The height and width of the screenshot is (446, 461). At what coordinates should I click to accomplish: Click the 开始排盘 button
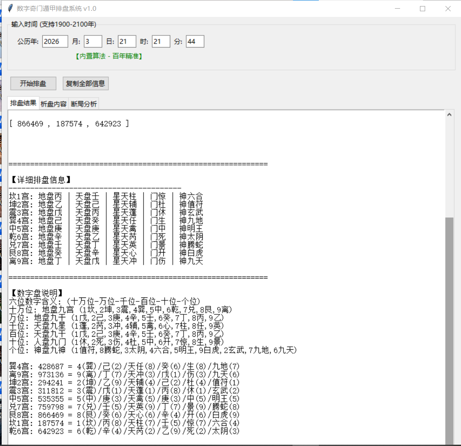tap(33, 83)
